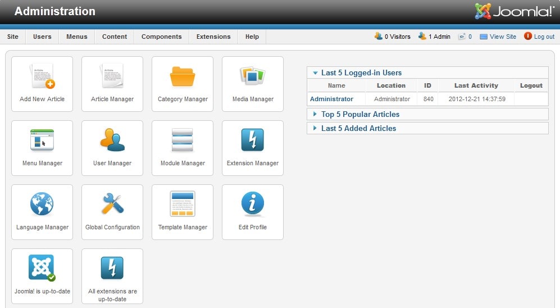The width and height of the screenshot is (560, 308).
Task: Open the Add New Article icon
Action: click(x=43, y=76)
